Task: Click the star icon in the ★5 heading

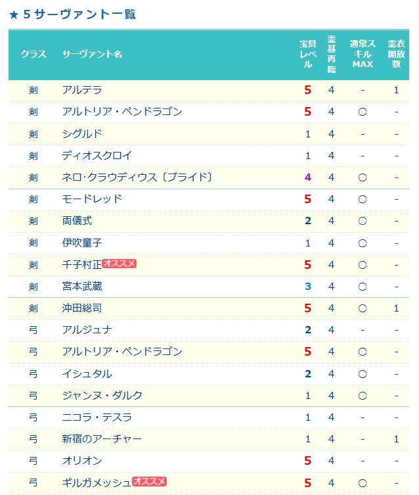Action: click(x=14, y=15)
